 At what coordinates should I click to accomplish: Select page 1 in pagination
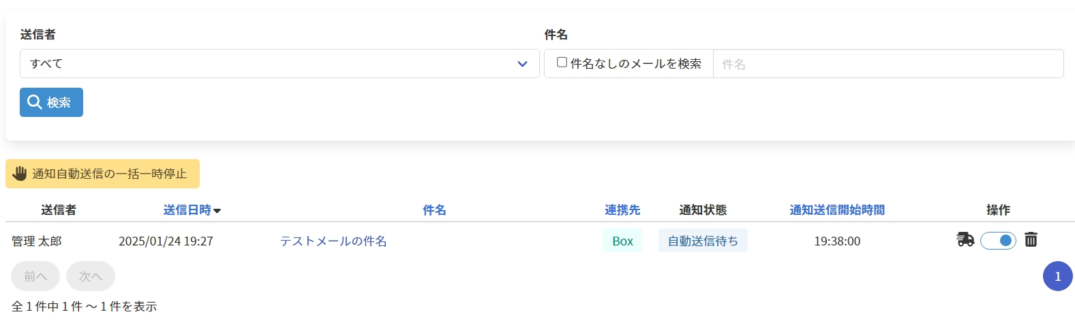pos(1057,276)
